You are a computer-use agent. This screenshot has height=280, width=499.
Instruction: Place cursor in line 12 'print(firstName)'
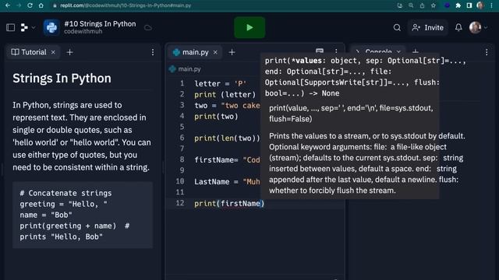[229, 204]
